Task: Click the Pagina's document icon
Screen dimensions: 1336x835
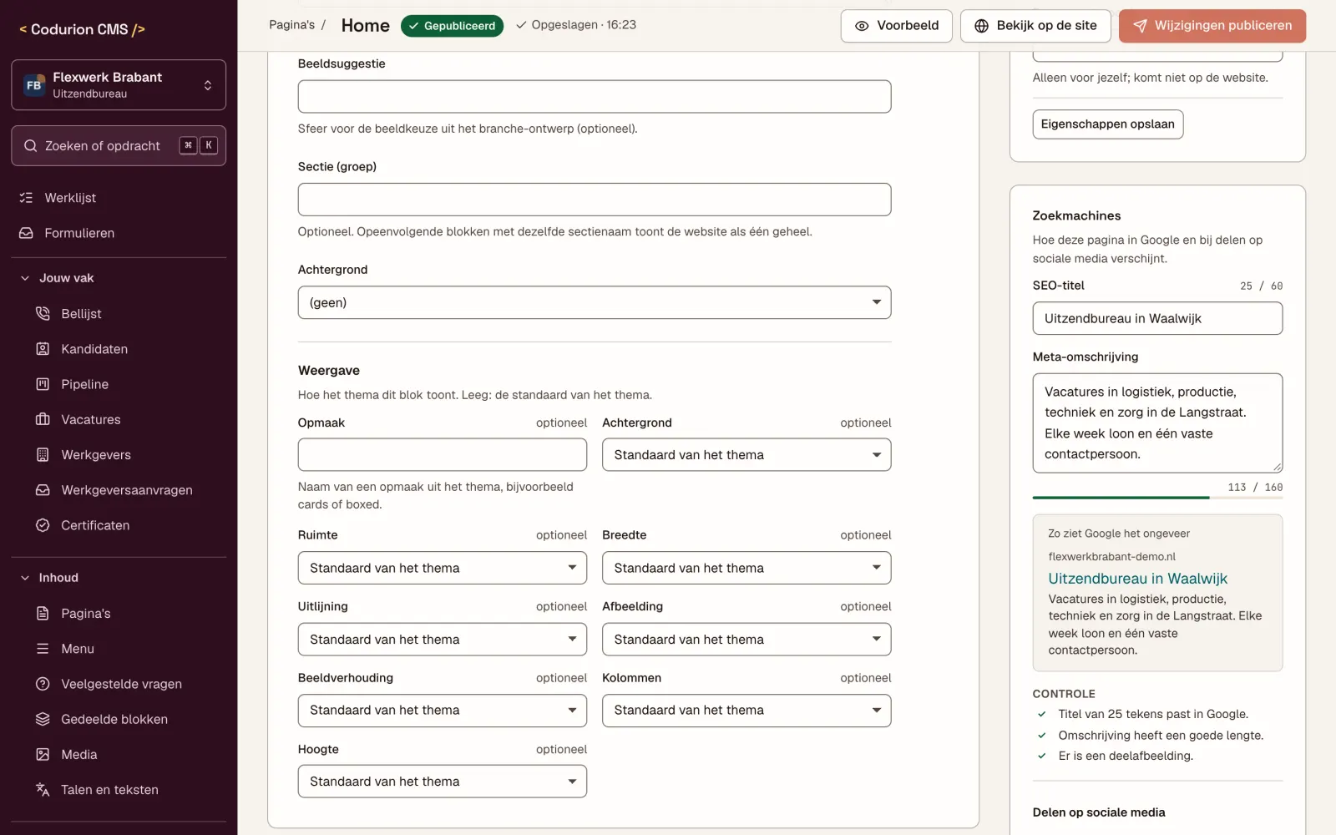Action: [x=43, y=614]
